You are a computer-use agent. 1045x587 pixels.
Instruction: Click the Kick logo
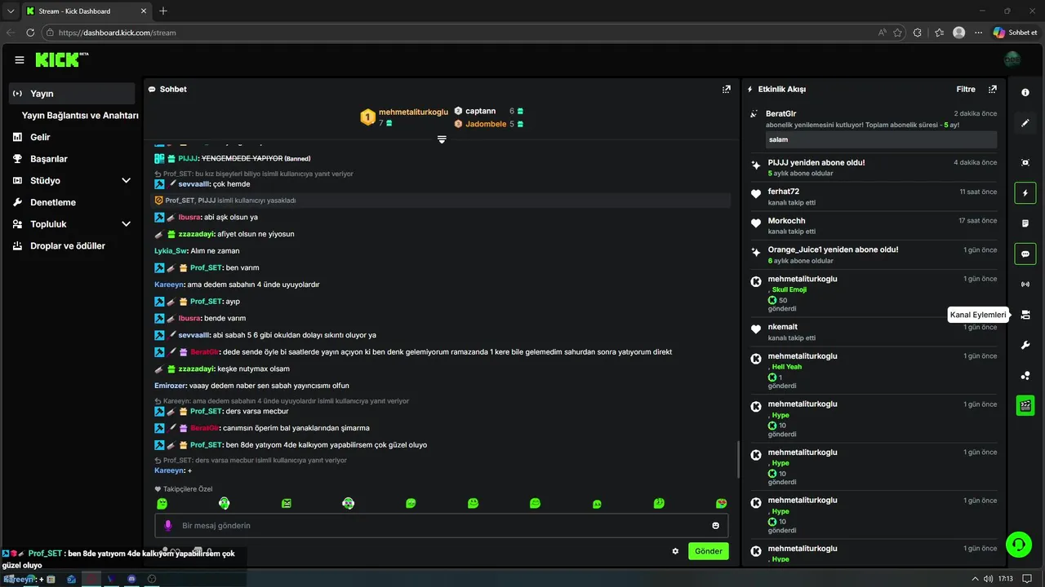coord(61,60)
